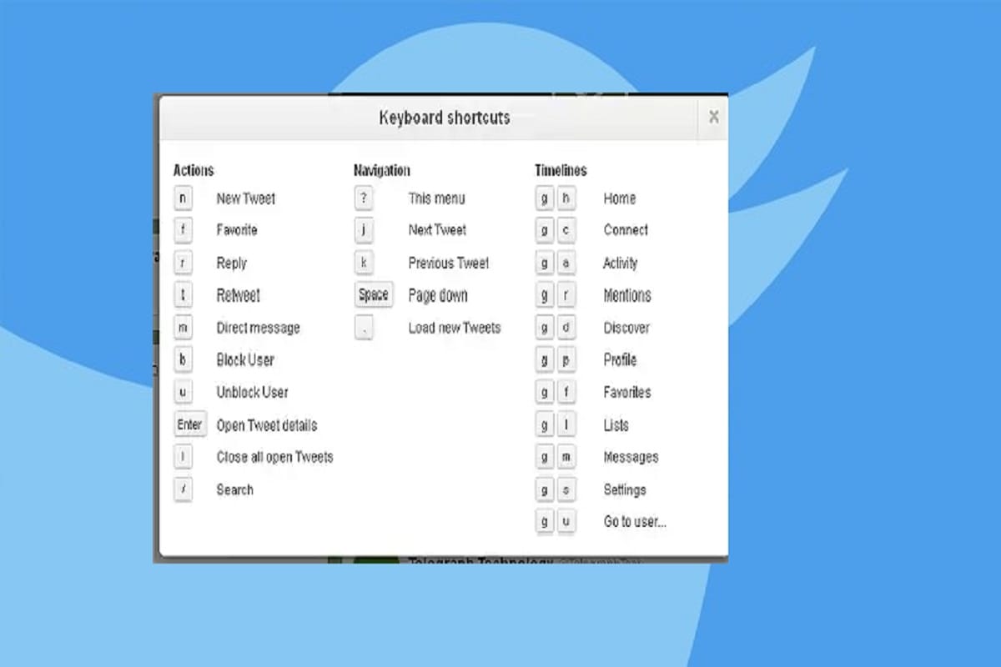Select the 'This menu' label

tap(436, 198)
